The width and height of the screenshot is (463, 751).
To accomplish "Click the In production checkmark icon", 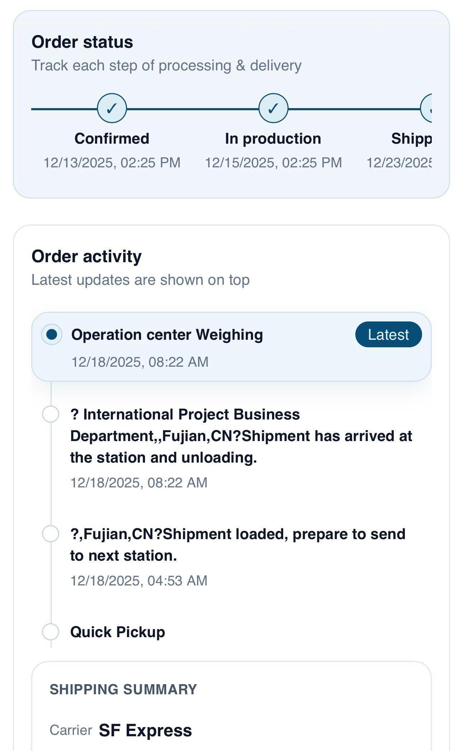I will (x=273, y=108).
